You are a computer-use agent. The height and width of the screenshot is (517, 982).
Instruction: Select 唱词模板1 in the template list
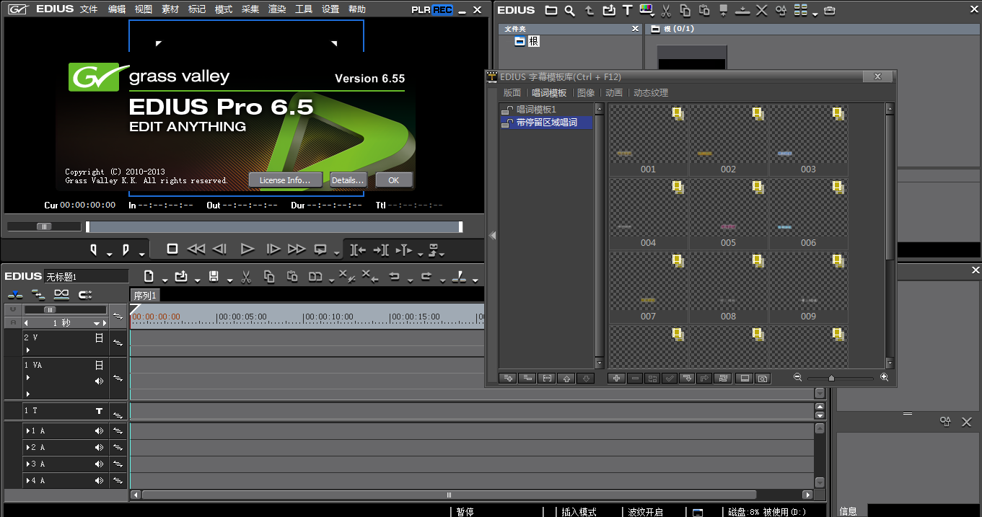(536, 110)
